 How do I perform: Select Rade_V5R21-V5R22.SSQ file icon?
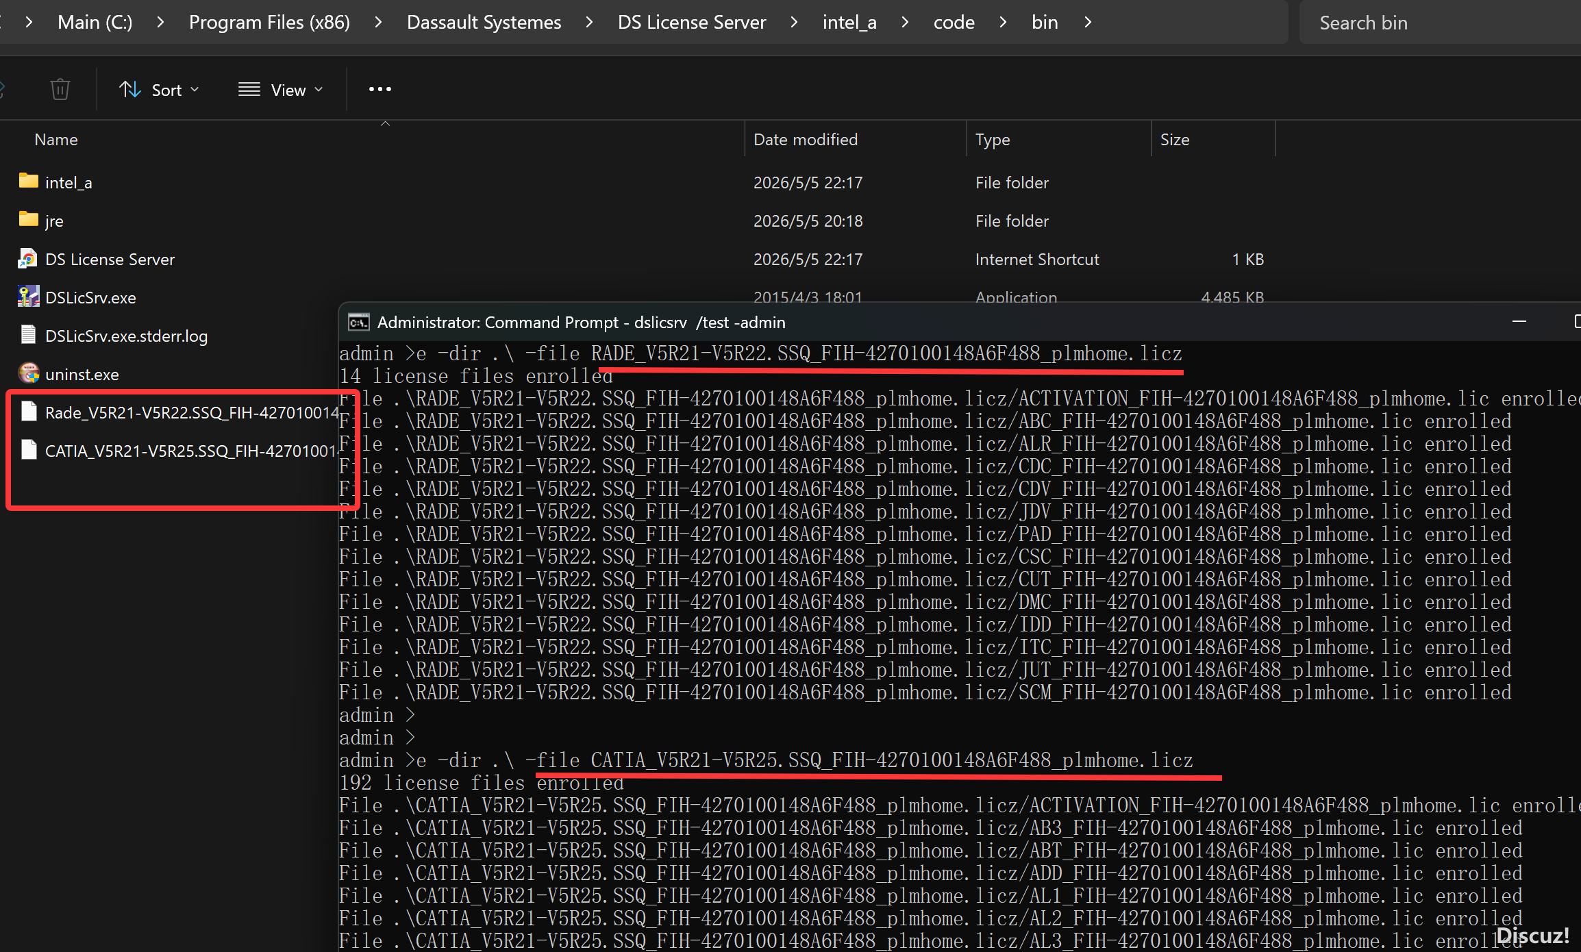pyautogui.click(x=28, y=412)
